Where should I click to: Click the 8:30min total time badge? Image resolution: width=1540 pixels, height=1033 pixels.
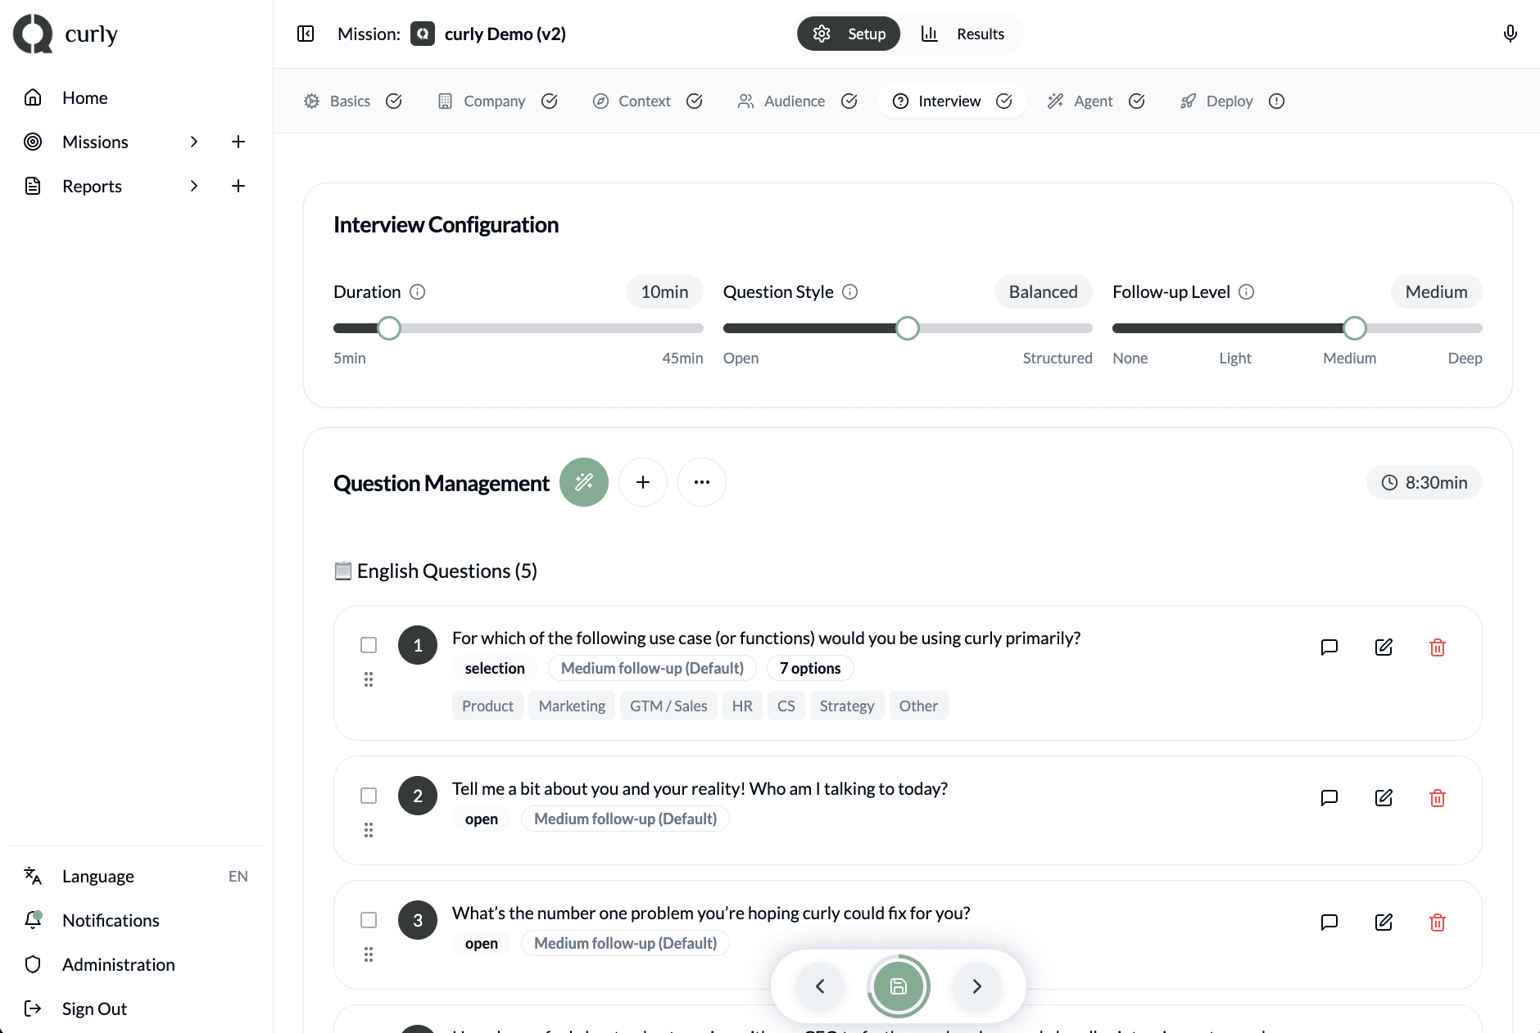(1424, 482)
